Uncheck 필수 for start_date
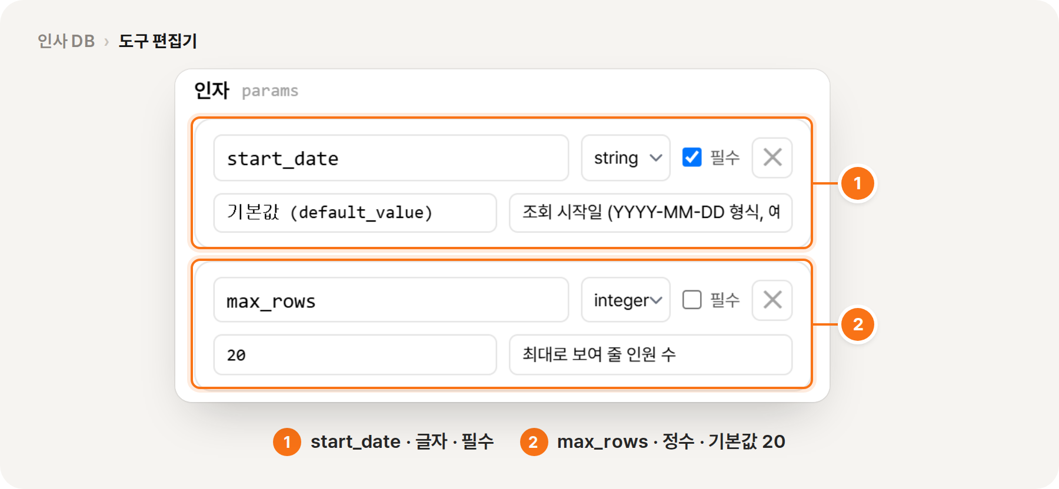The image size is (1059, 489). [x=692, y=157]
